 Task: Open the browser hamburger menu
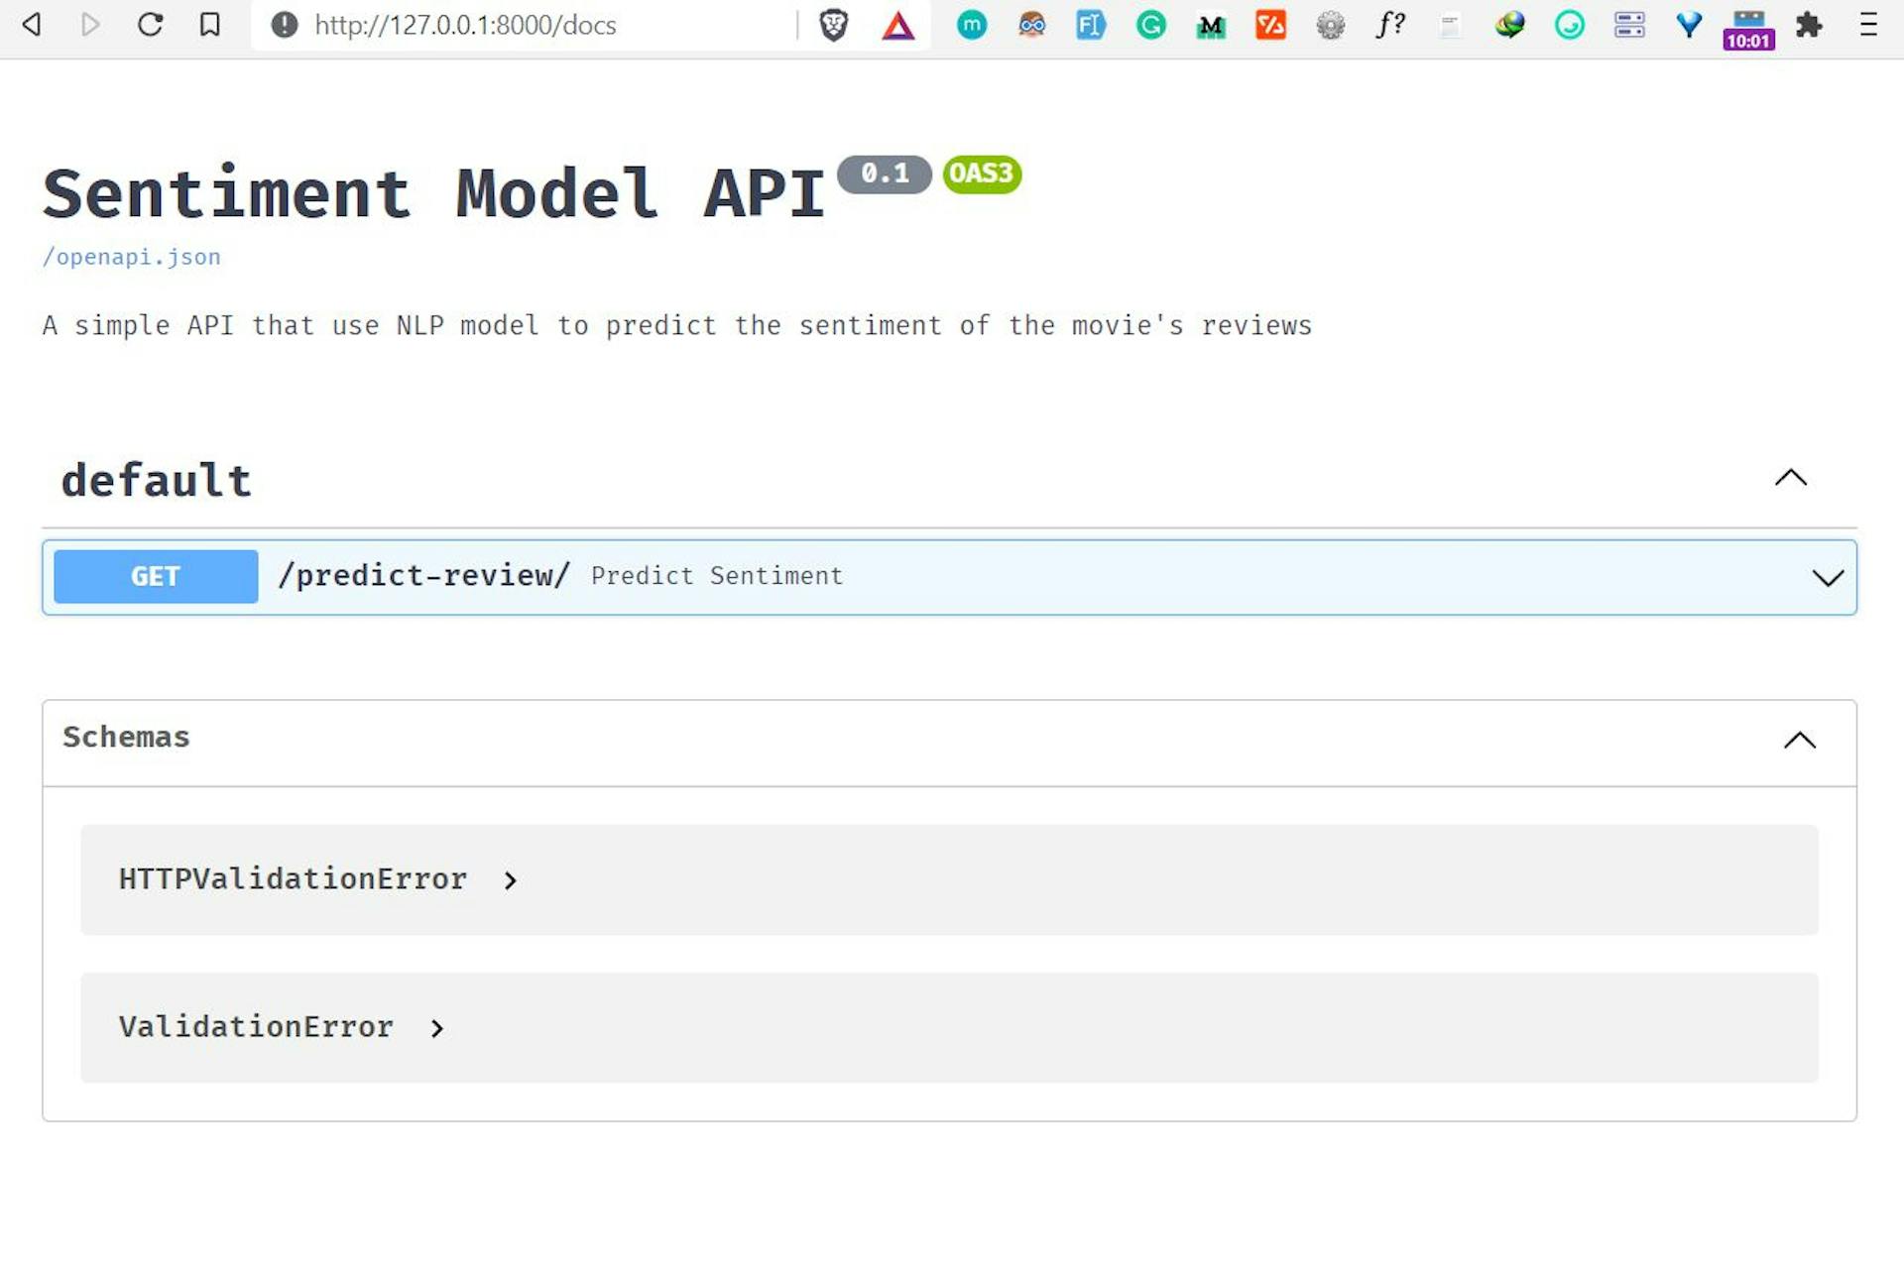pyautogui.click(x=1868, y=25)
